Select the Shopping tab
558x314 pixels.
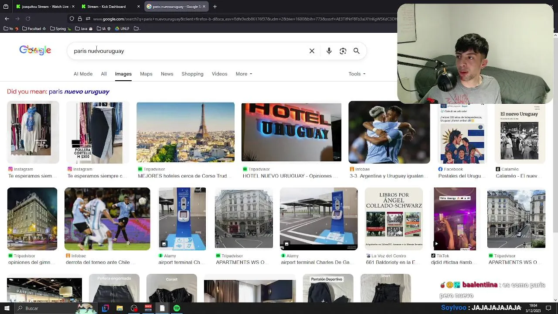coord(192,74)
